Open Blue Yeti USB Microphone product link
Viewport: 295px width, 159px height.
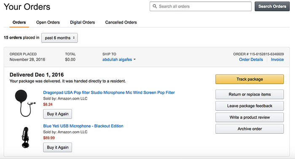pyautogui.click(x=83, y=126)
